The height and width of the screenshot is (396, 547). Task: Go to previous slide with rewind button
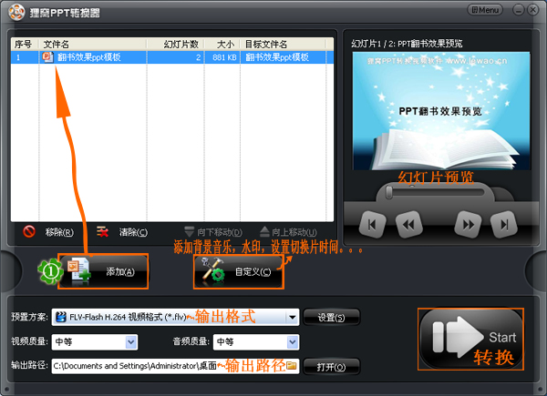(x=408, y=225)
